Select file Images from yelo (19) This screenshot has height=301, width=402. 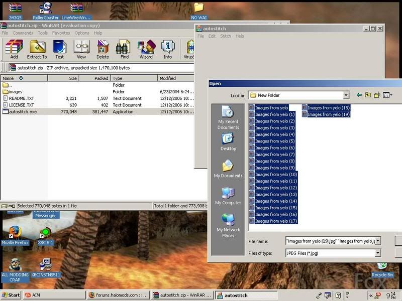(x=326, y=114)
